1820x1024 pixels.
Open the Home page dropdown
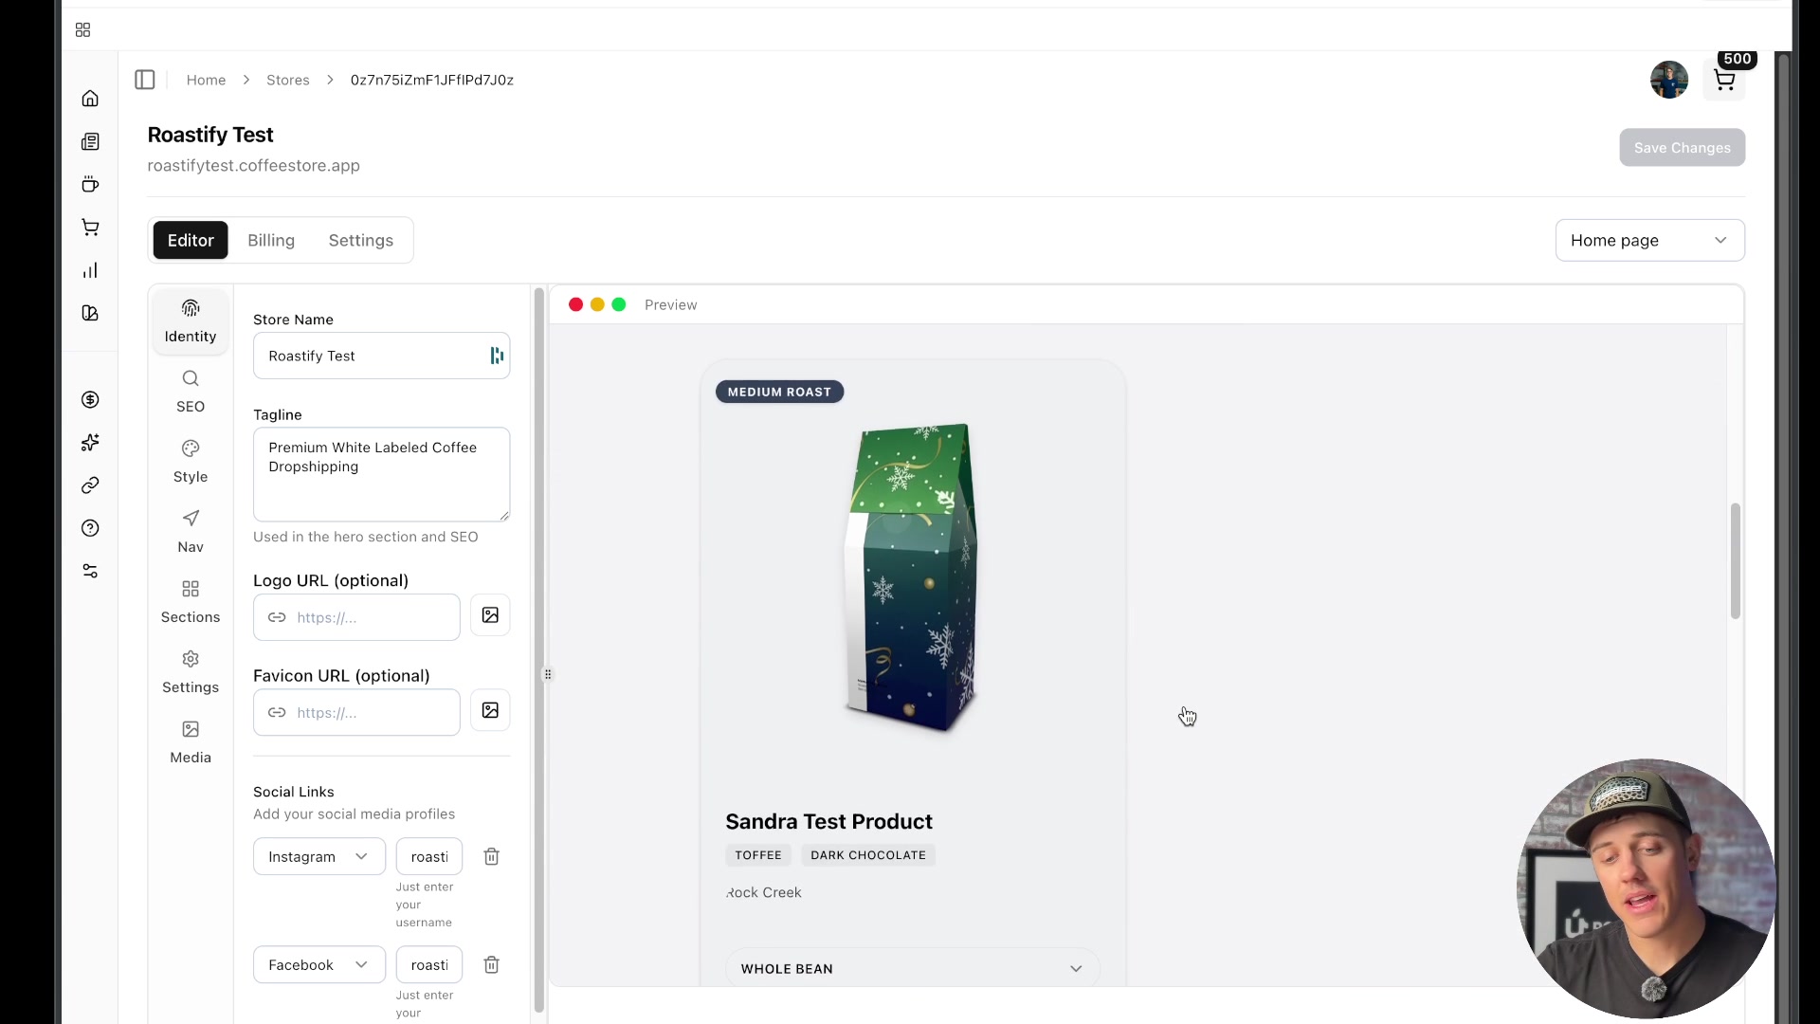tap(1649, 240)
